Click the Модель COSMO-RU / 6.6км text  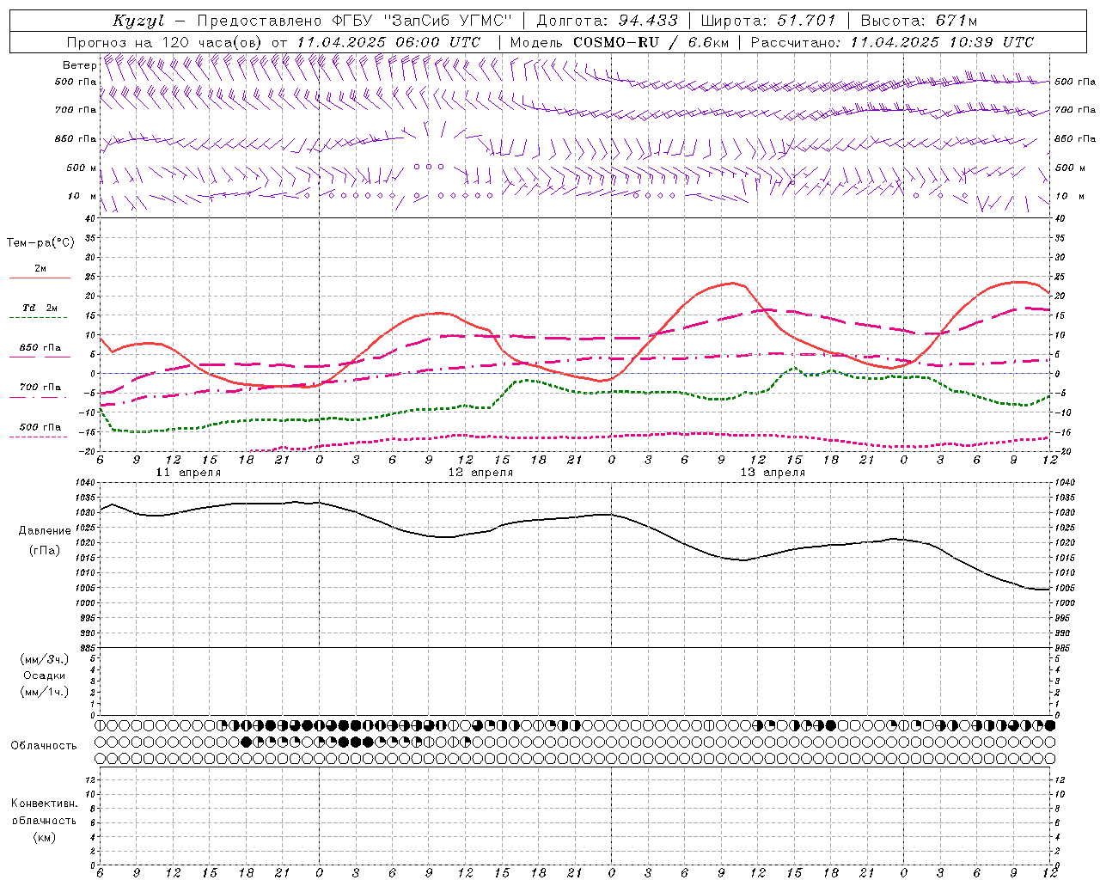(619, 42)
